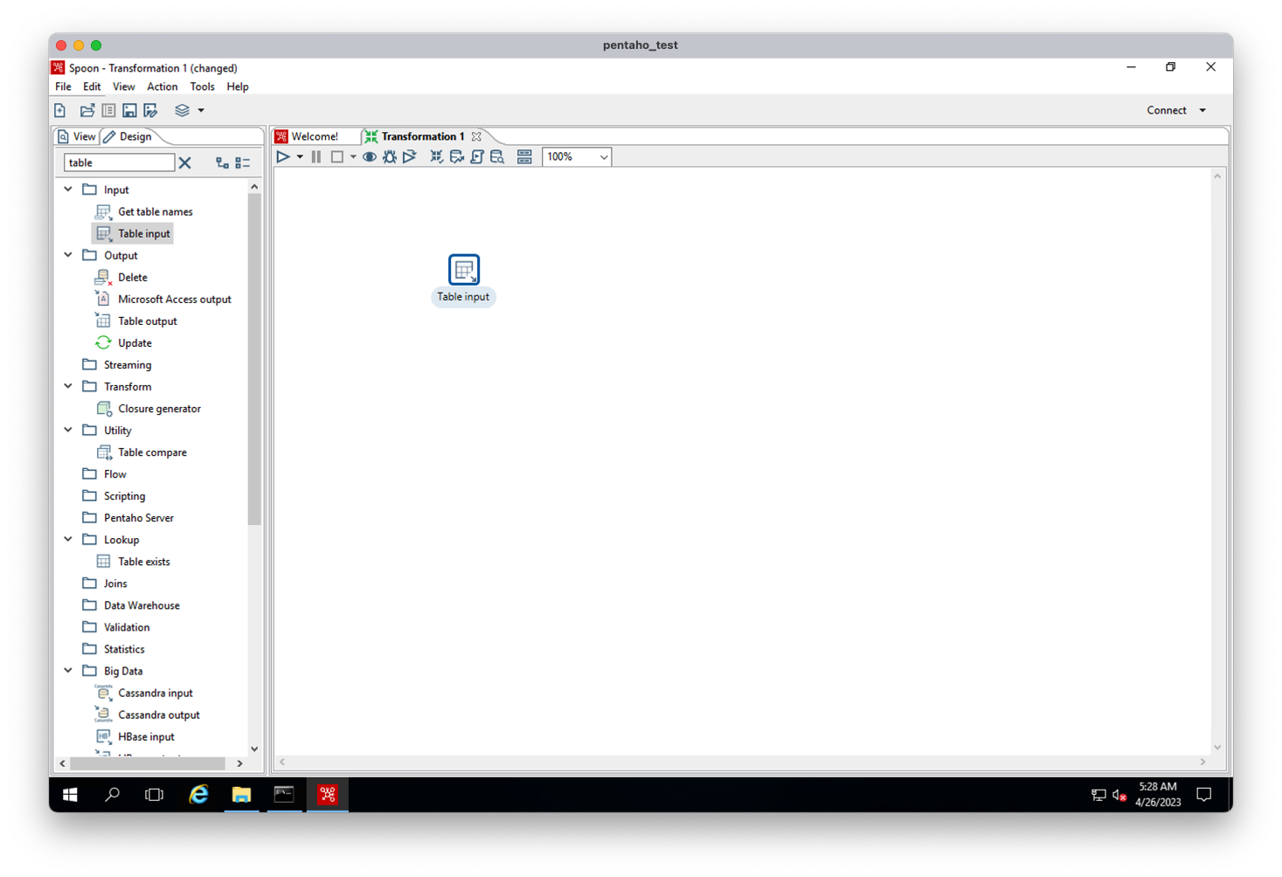Image resolution: width=1282 pixels, height=877 pixels.
Task: Open the 100% zoom combo box
Action: point(577,157)
